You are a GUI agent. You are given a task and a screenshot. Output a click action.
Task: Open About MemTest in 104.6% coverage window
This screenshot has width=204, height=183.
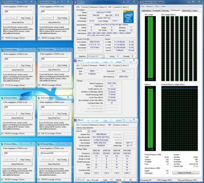click(x=54, y=22)
